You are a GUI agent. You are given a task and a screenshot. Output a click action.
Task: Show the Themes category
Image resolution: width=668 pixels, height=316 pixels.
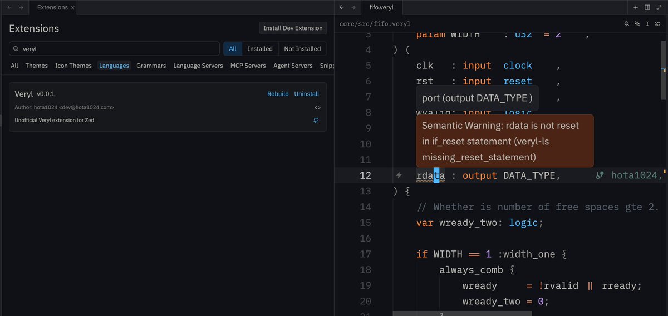click(x=37, y=66)
